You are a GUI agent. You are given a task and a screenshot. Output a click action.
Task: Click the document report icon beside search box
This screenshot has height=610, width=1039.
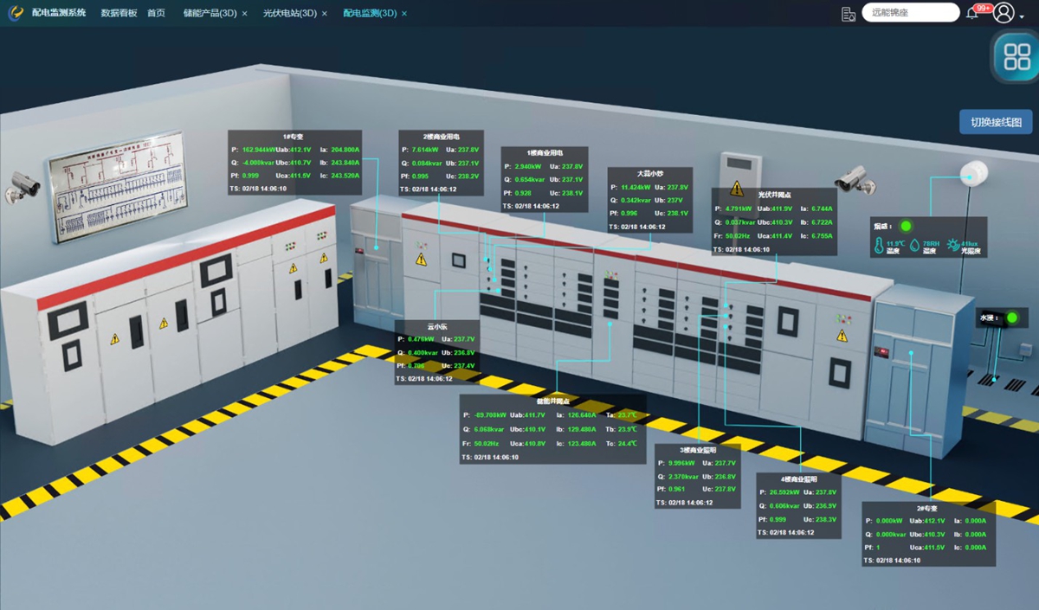[849, 14]
